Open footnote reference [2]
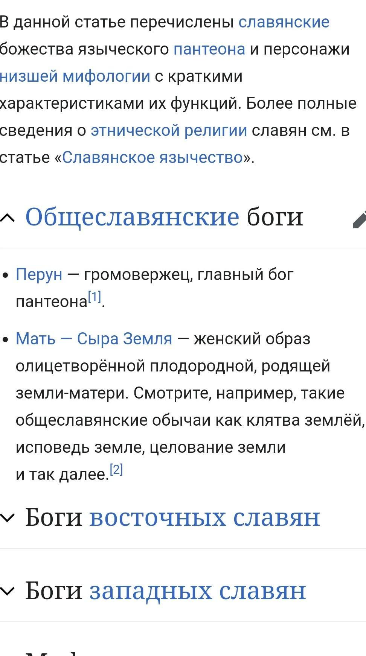 tap(116, 470)
